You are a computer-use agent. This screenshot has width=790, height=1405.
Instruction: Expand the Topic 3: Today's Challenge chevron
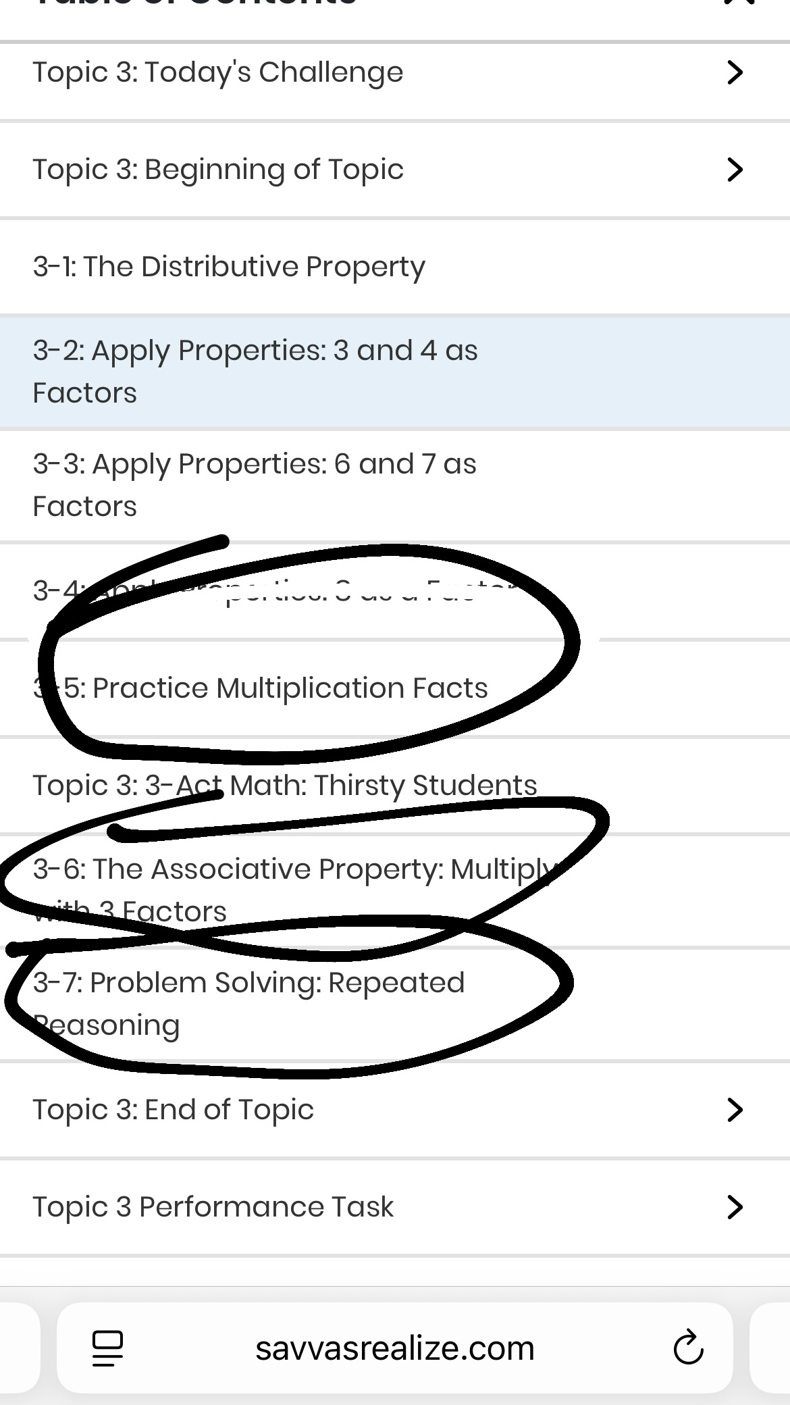tap(735, 72)
